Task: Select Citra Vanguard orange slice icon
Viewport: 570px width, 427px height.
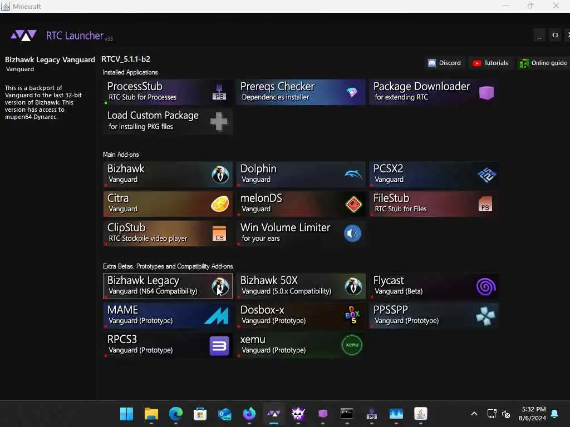Action: [220, 203]
